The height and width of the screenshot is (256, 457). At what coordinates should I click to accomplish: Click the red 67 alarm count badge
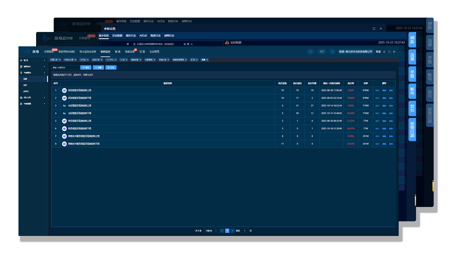[x=311, y=52]
